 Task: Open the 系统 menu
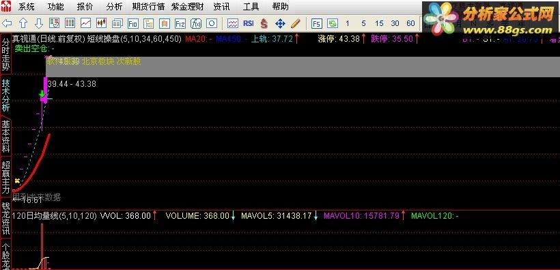click(x=27, y=6)
